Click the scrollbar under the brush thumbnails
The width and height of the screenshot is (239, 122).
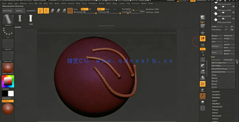point(18,27)
